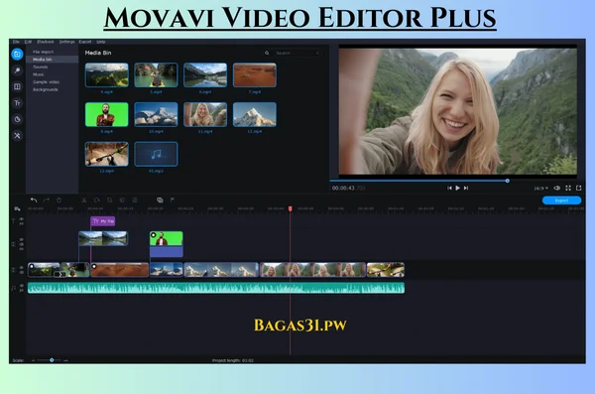Select Media bin in the side list
The height and width of the screenshot is (394, 595).
click(52, 60)
